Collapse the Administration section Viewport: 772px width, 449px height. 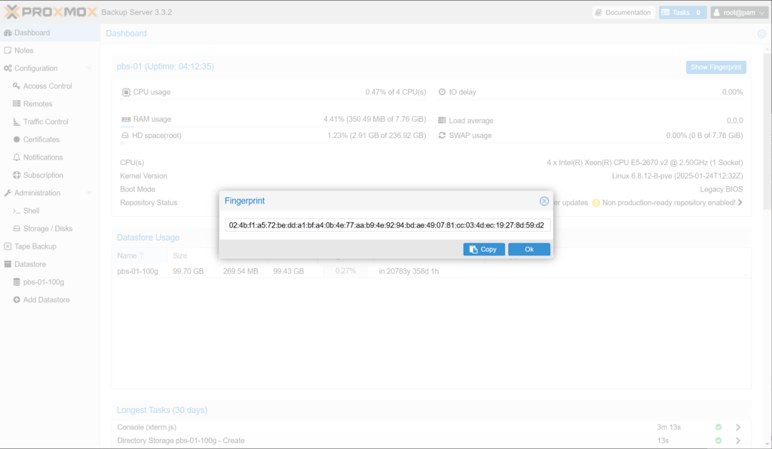coord(90,193)
